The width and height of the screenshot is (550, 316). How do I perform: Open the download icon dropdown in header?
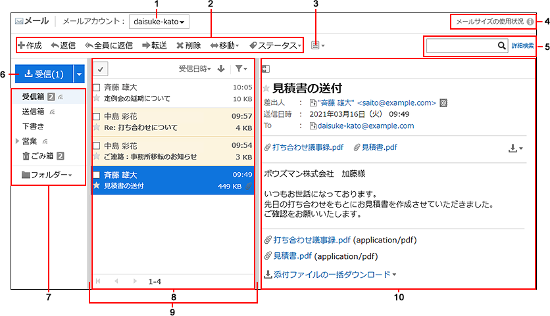coord(515,148)
